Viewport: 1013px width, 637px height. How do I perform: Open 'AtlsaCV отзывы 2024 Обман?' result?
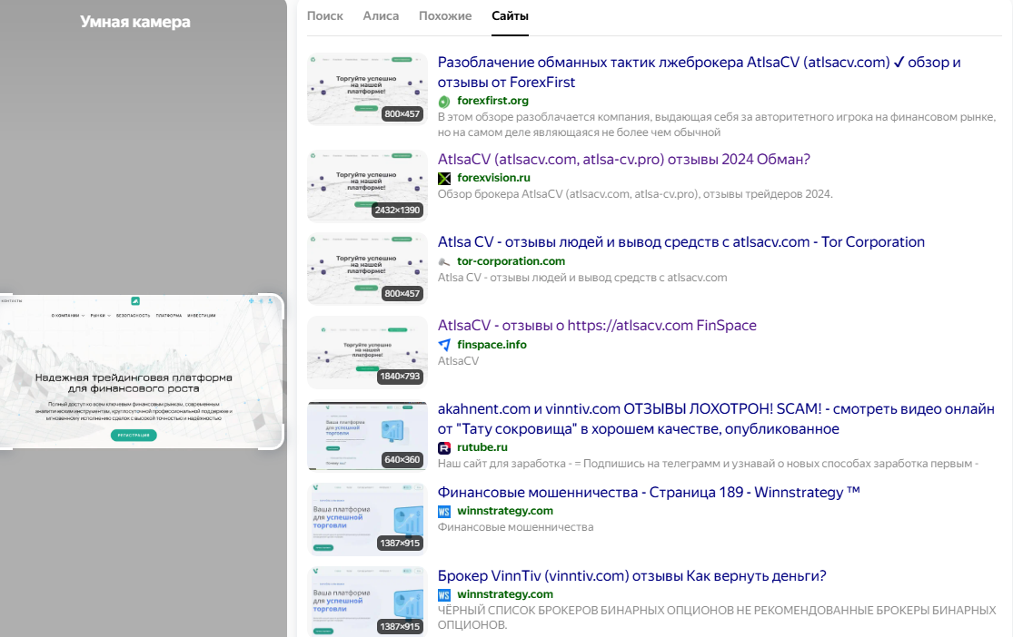[x=623, y=159]
